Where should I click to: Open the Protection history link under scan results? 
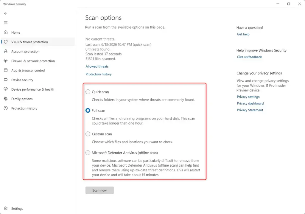[x=99, y=74]
